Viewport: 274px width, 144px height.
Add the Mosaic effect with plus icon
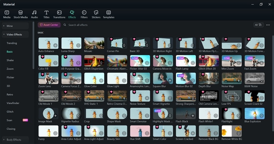[101, 46]
